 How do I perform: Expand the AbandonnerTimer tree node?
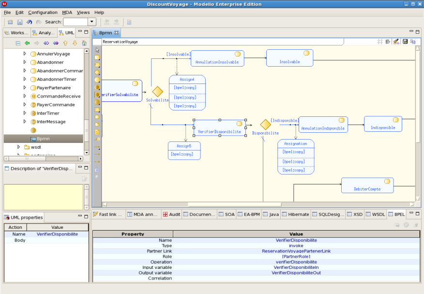[25, 79]
